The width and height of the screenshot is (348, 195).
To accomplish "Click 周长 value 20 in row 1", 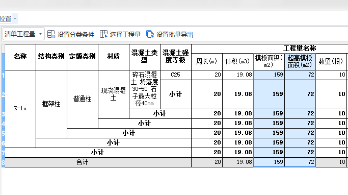I will [x=207, y=75].
